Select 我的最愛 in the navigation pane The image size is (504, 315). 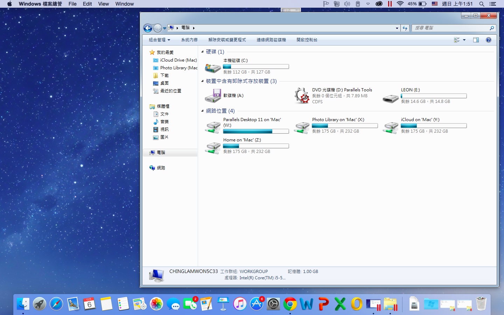click(x=165, y=52)
